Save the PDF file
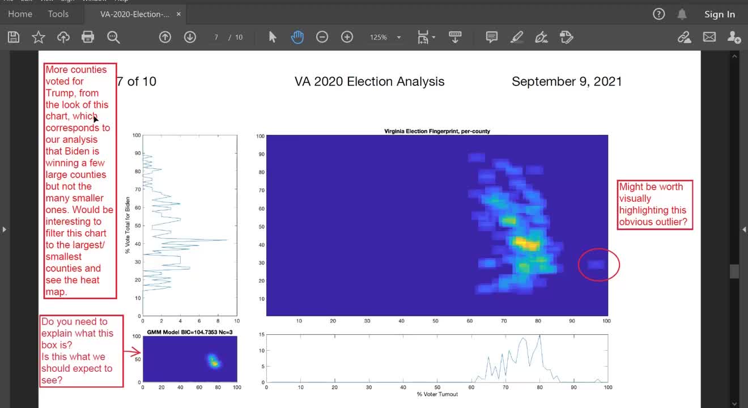 tap(14, 37)
